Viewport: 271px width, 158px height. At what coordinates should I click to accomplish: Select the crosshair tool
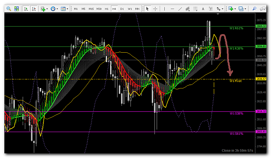coord(155,9)
